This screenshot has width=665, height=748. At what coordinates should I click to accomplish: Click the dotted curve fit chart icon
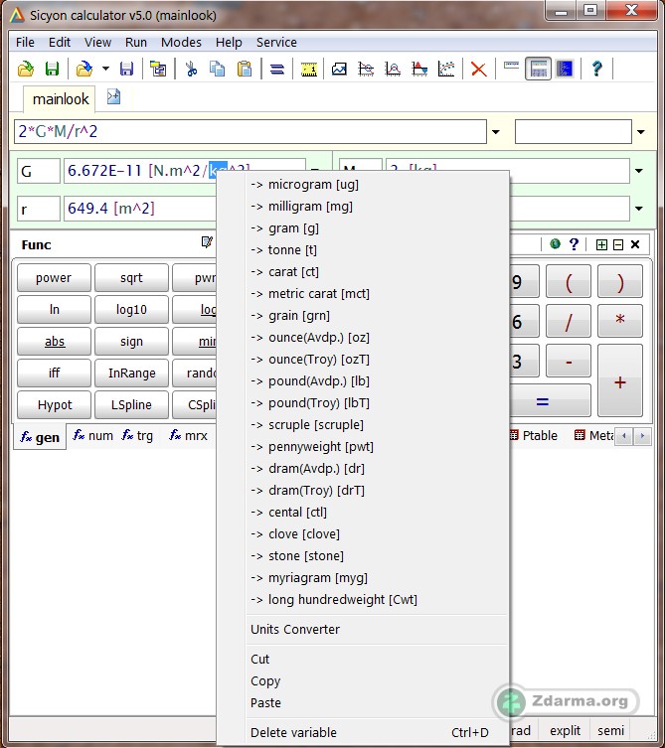446,70
